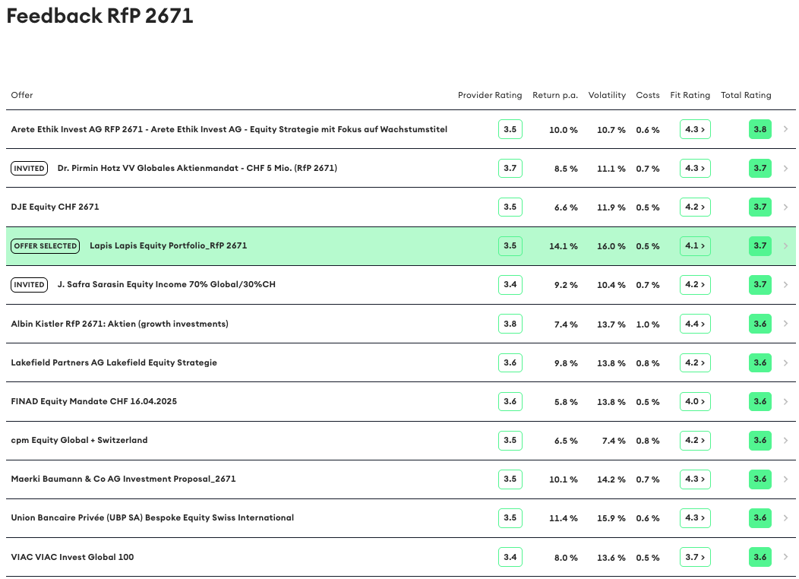
Task: Click Provider Rating 3.8 for Albin Kistler
Action: [x=510, y=324]
